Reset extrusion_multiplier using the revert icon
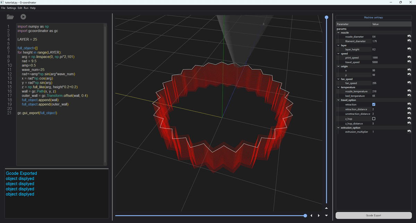 tap(409, 132)
